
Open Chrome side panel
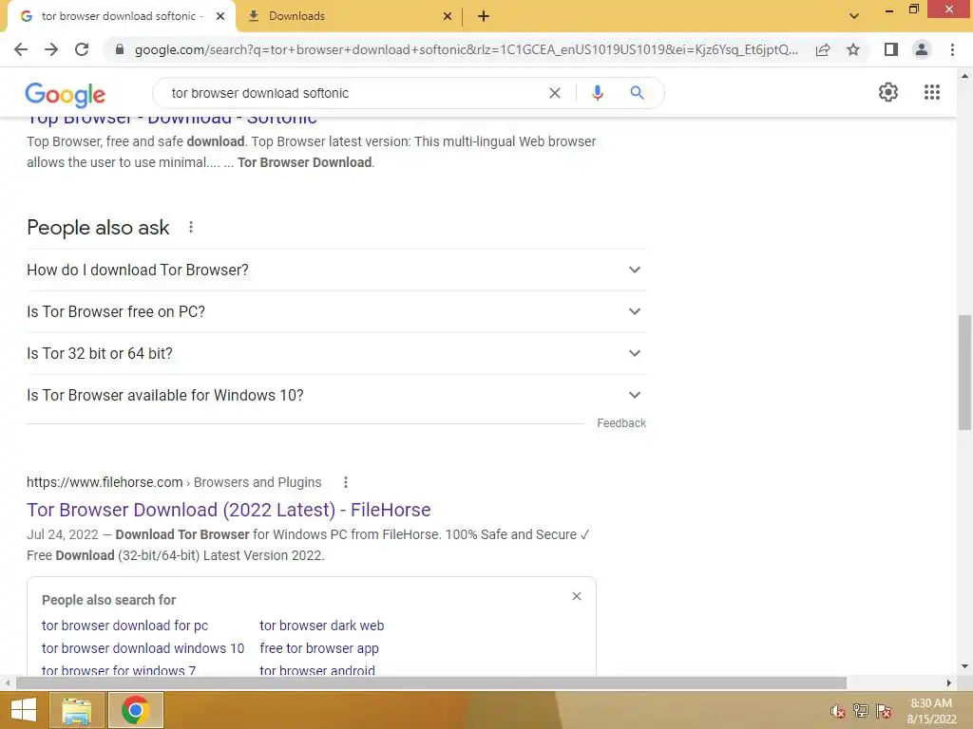coord(891,49)
